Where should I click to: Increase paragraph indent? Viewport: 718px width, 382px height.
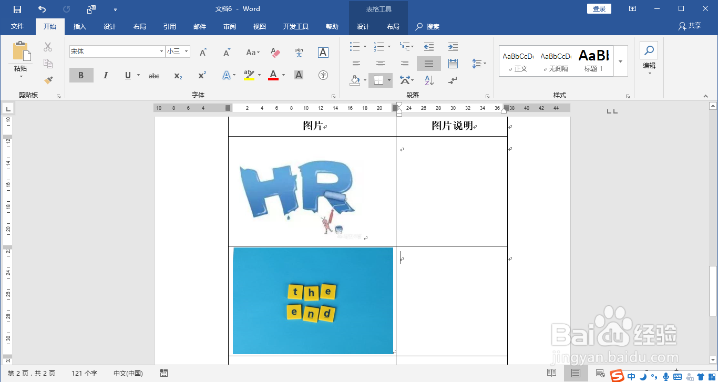point(453,47)
